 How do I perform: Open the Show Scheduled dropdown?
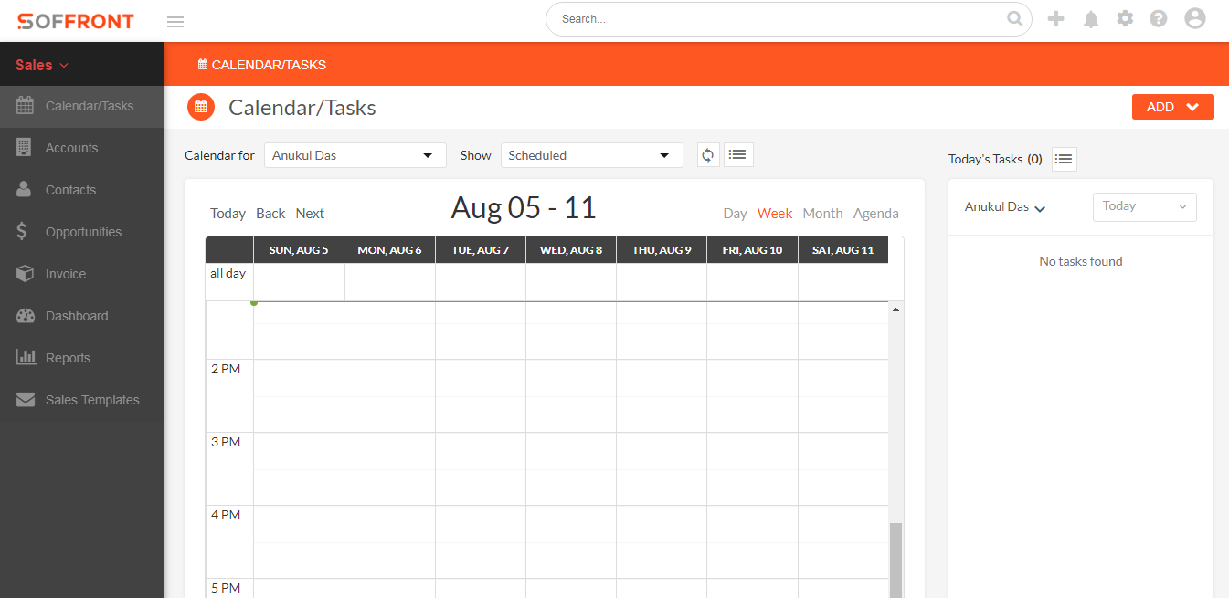click(592, 155)
